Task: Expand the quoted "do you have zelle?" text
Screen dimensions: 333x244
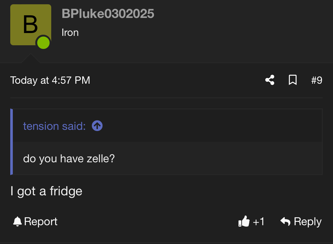Action: [69, 158]
